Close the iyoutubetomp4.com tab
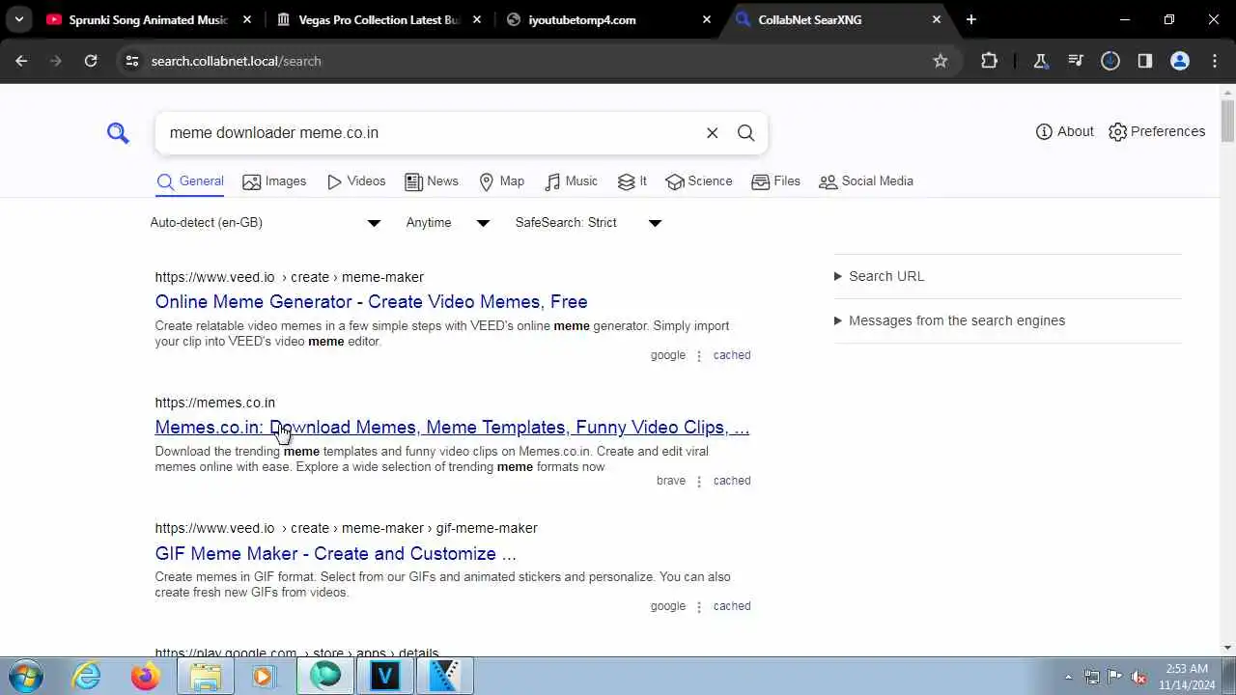This screenshot has width=1236, height=695. pos(707,19)
